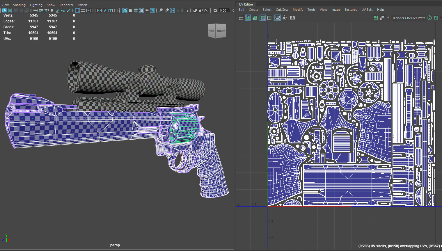Open the UV Editor View menu

coord(323,10)
